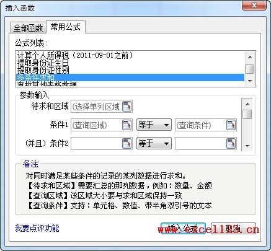Click range picker icon for 待求和区域
The image size is (271, 251).
pos(127,107)
